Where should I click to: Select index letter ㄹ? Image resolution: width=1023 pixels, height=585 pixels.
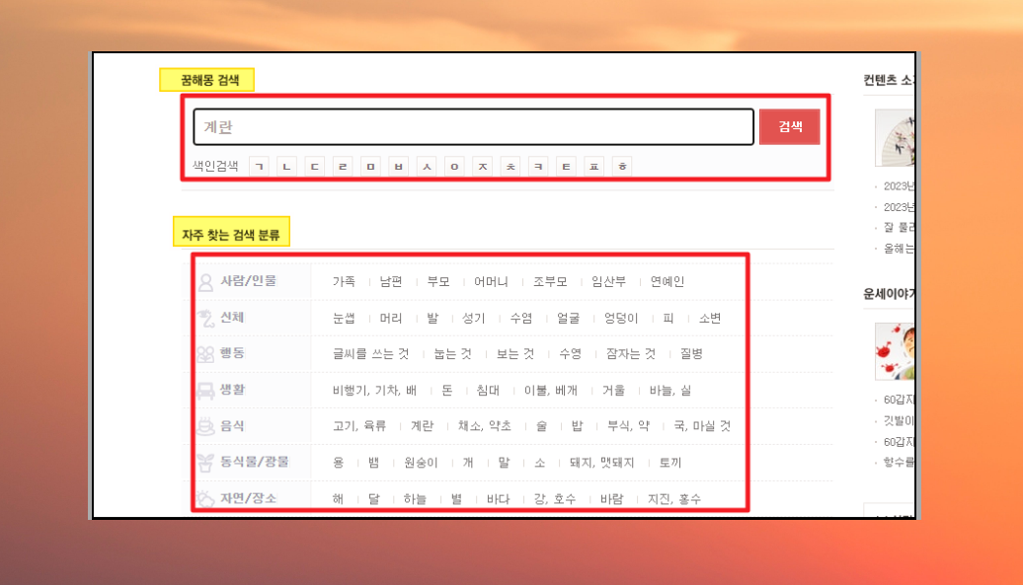tap(343, 166)
